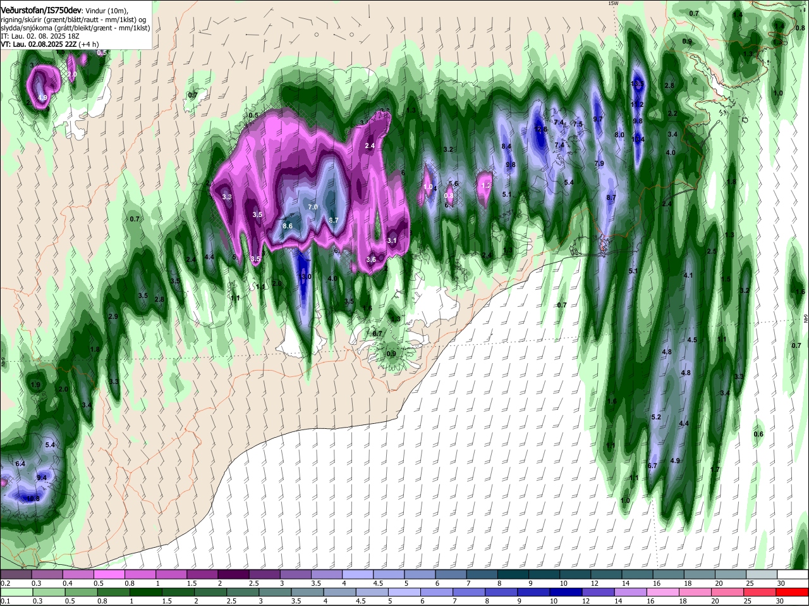Click the 4.1 rain value on the map
Viewport: 809px width, 606px height.
tap(688, 275)
